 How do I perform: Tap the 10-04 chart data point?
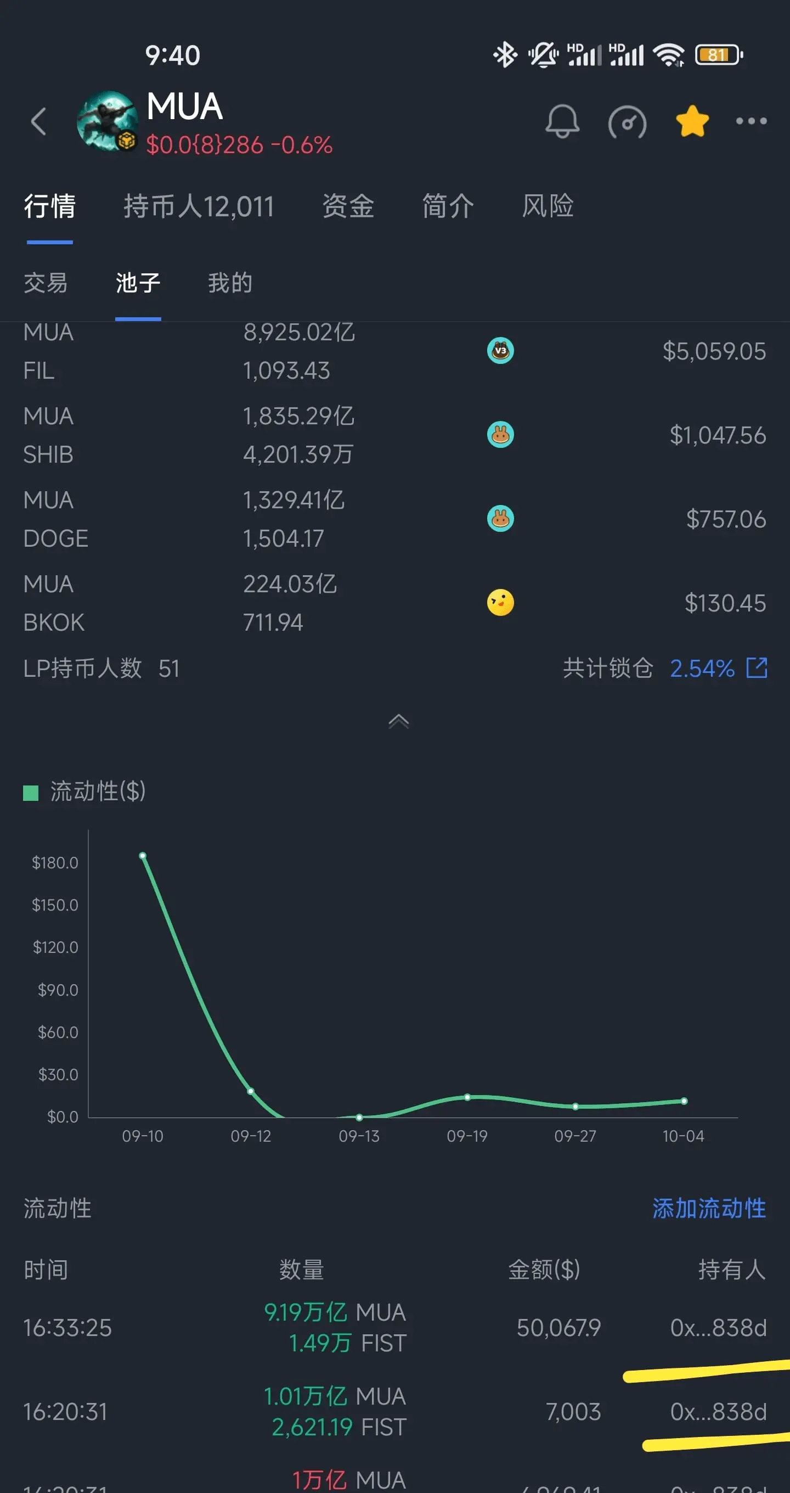[x=684, y=1101]
